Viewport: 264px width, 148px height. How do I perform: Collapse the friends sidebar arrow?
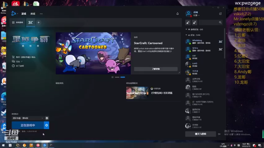[x=219, y=134]
